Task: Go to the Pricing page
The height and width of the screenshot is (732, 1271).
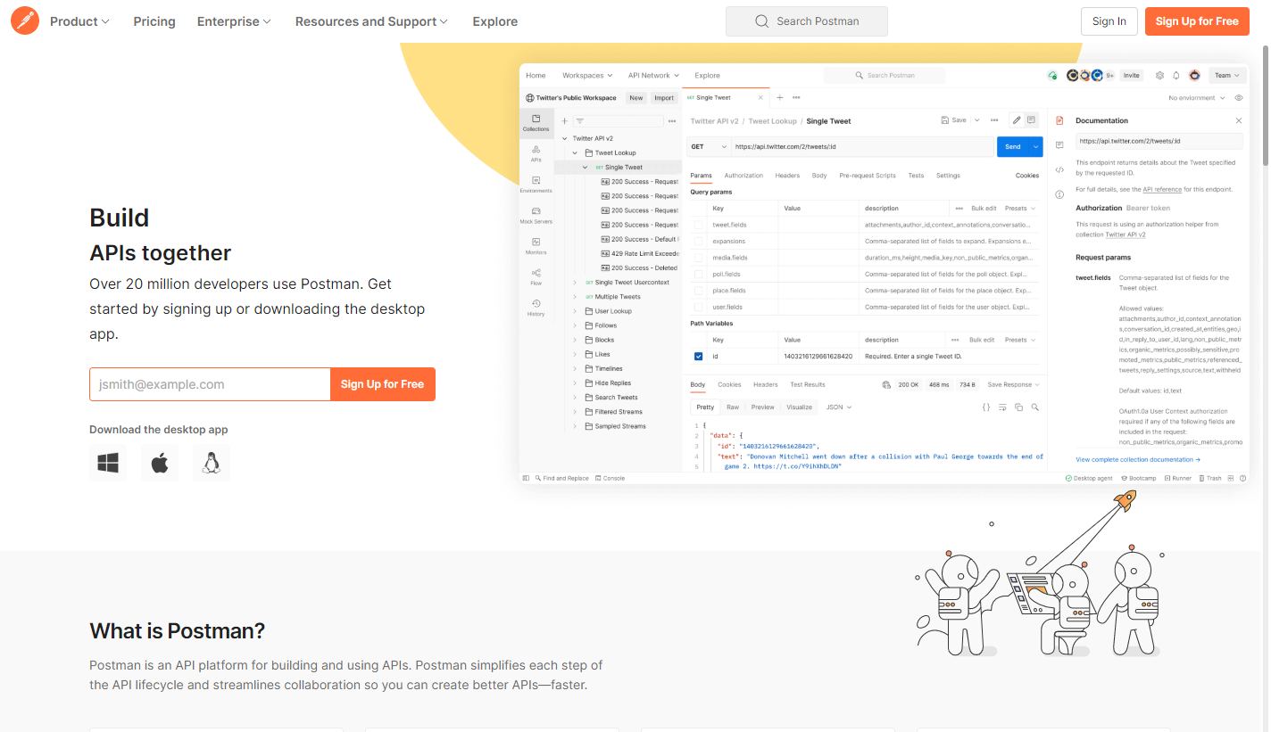Action: [154, 21]
